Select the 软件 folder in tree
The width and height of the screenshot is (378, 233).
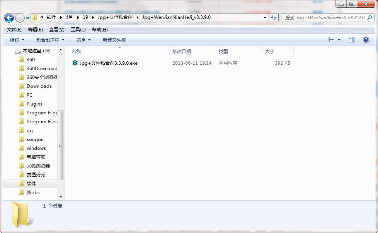pos(31,184)
